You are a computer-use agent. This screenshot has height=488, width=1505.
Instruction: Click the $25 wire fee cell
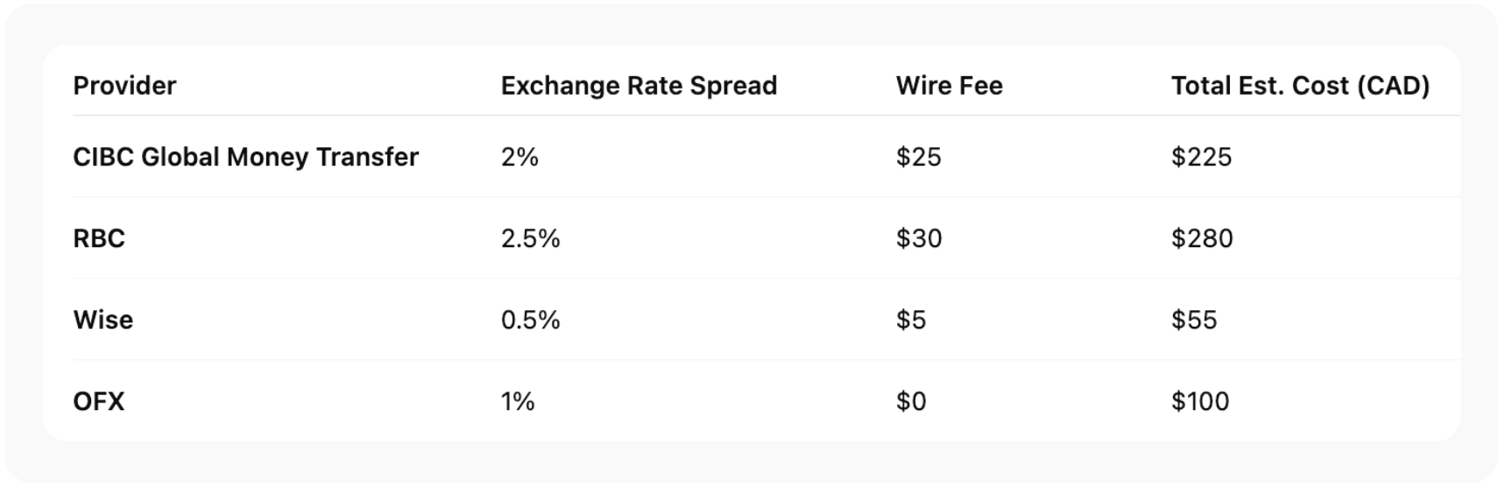click(918, 157)
